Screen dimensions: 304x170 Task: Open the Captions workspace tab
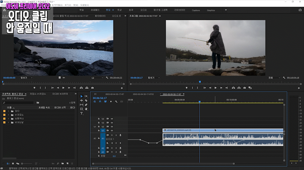click(196, 10)
